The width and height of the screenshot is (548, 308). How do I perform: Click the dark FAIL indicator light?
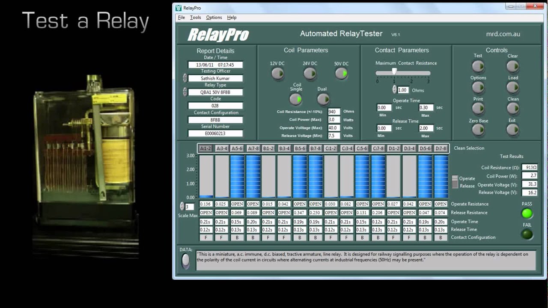[527, 234]
